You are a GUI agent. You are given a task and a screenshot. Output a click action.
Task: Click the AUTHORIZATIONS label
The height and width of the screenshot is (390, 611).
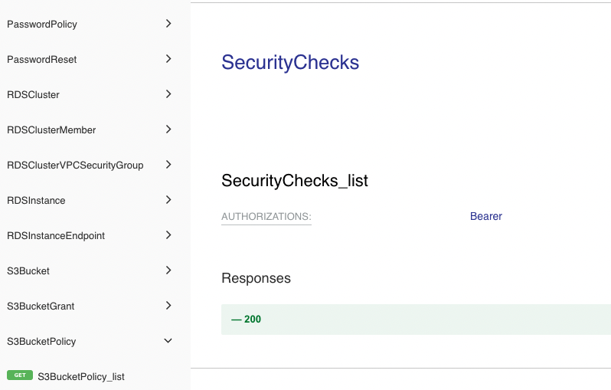pyautogui.click(x=266, y=217)
